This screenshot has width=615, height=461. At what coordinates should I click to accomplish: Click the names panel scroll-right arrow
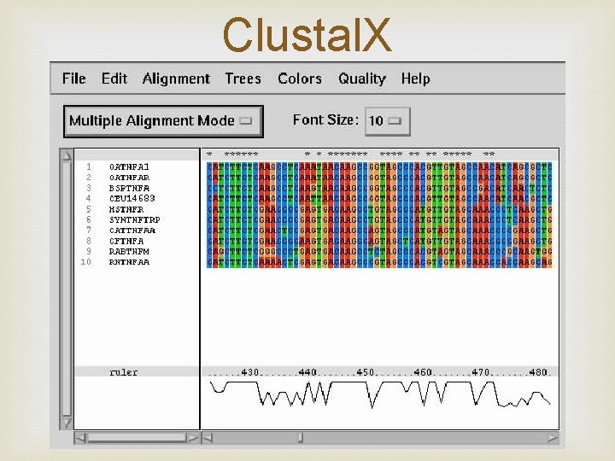[192, 438]
